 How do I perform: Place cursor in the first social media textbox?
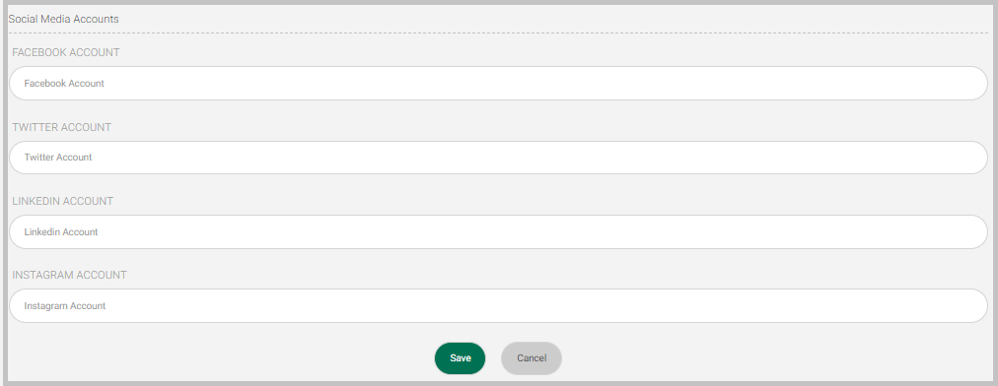tap(498, 84)
